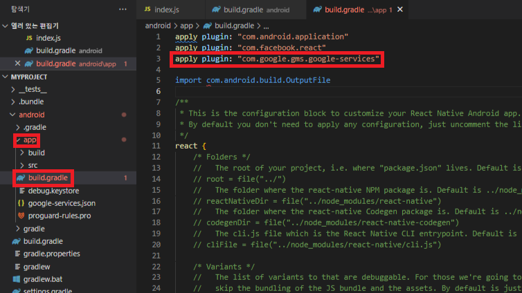The width and height of the screenshot is (522, 293).
Task: Click the gradle icon on active app tab
Action: tap(318, 10)
